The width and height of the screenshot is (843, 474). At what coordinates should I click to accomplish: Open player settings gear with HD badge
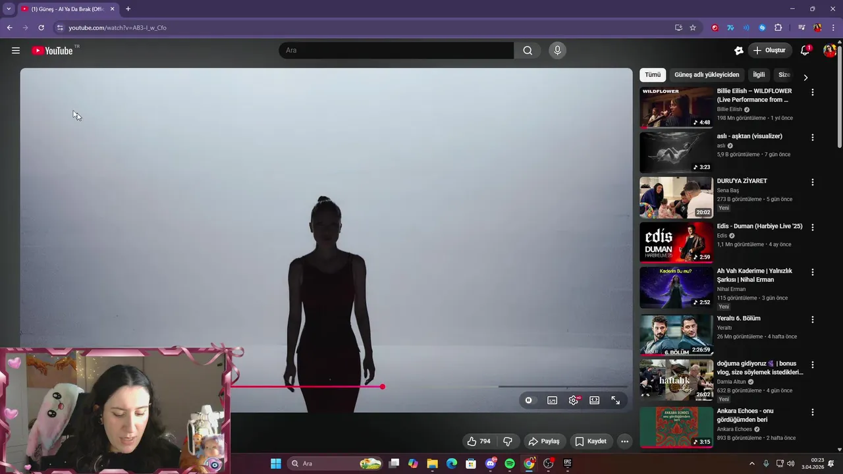(x=574, y=400)
